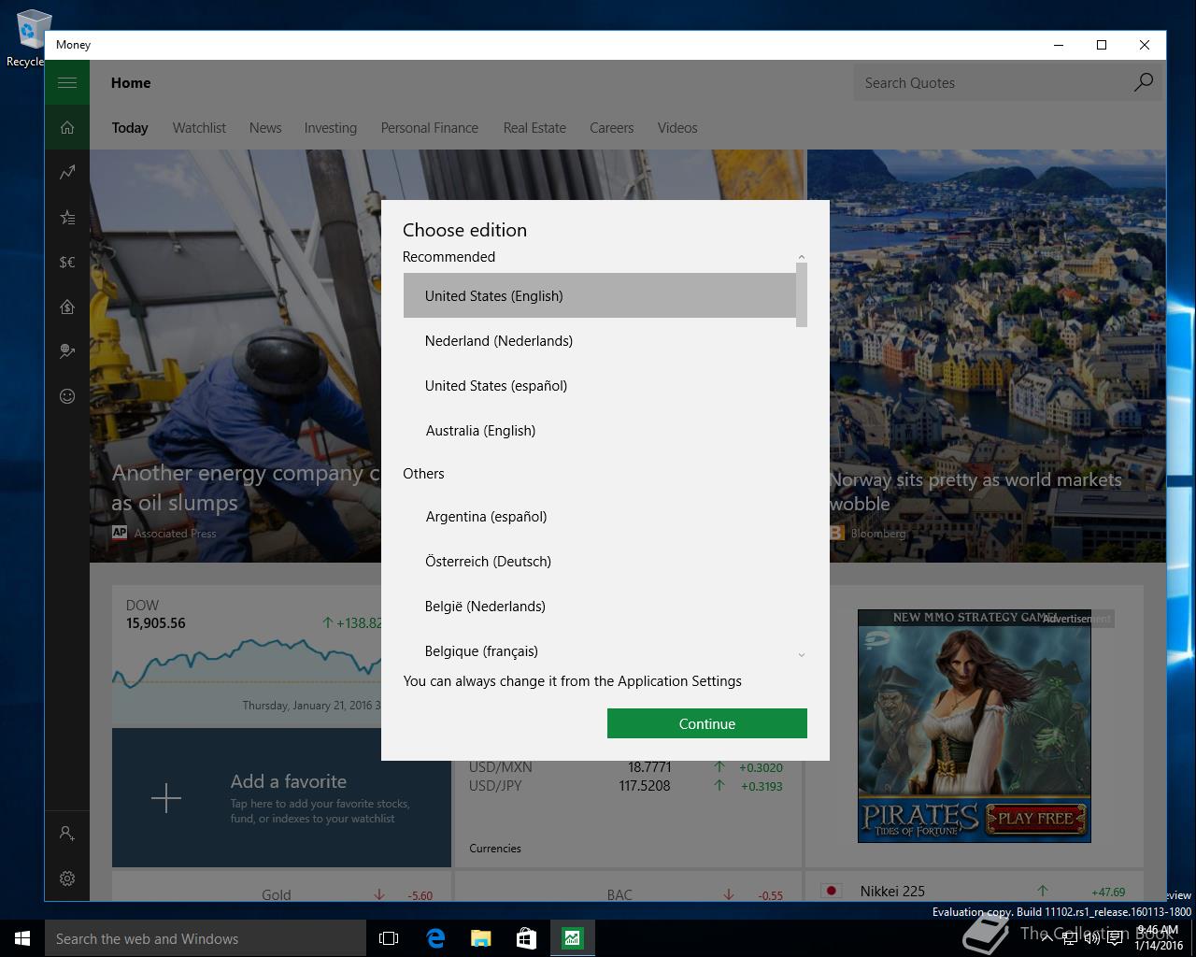This screenshot has width=1196, height=957.
Task: Switch to the Watchlist tab
Action: pyautogui.click(x=199, y=128)
